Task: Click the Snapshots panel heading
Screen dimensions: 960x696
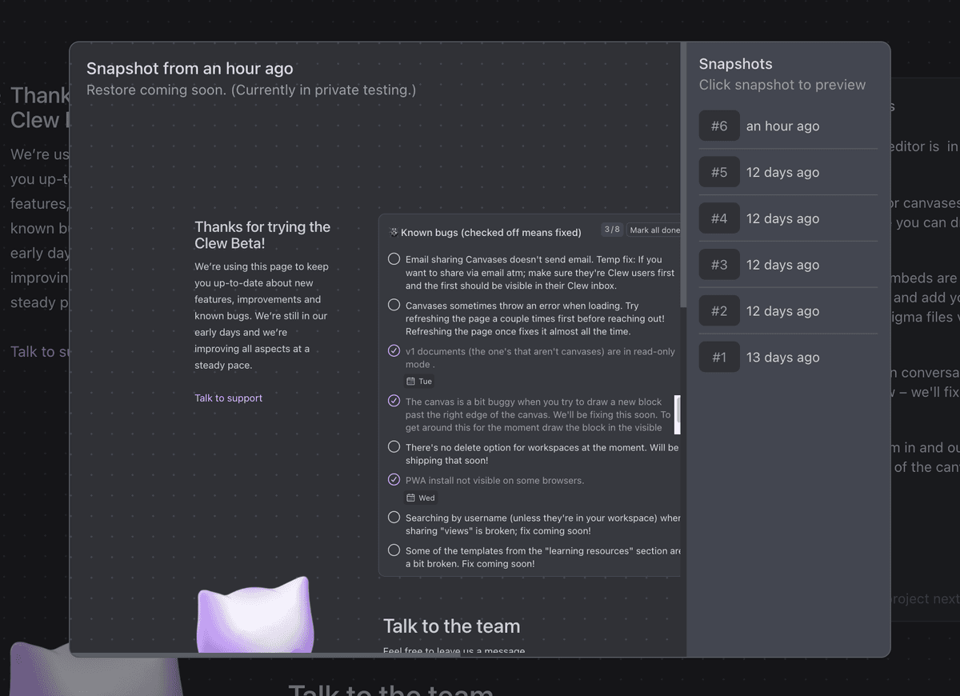Action: [x=735, y=64]
